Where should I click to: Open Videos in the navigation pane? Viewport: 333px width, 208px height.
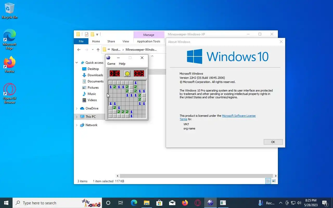pyautogui.click(x=92, y=100)
